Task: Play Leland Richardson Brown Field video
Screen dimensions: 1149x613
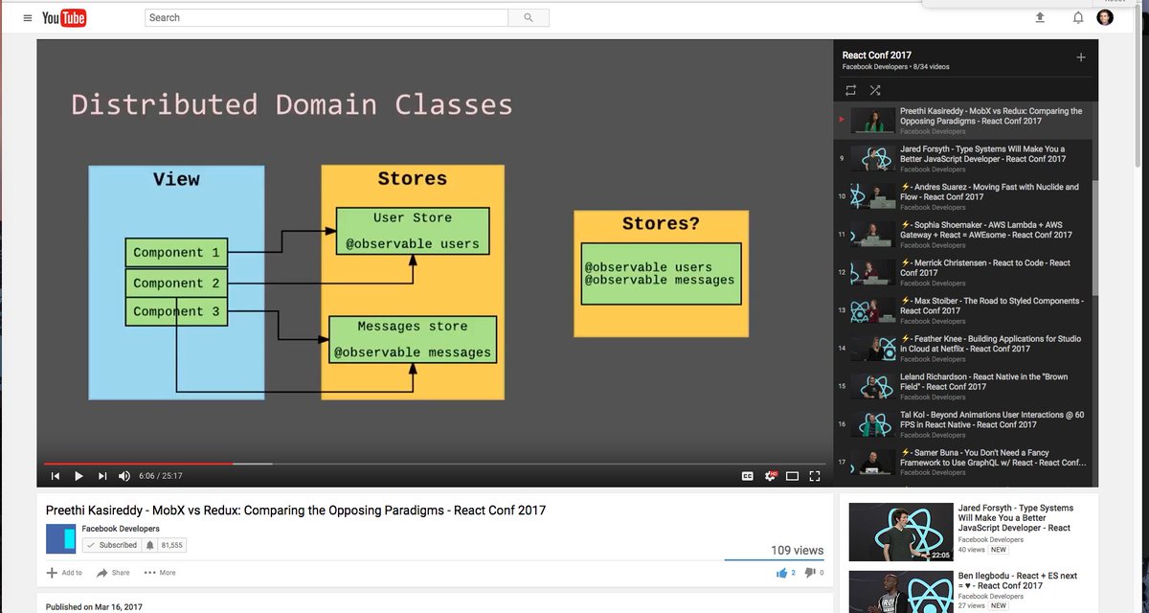Action: coord(964,386)
